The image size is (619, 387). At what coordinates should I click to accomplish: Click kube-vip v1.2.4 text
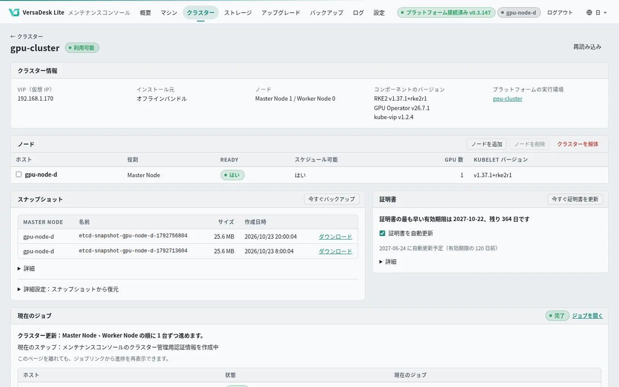(x=394, y=117)
